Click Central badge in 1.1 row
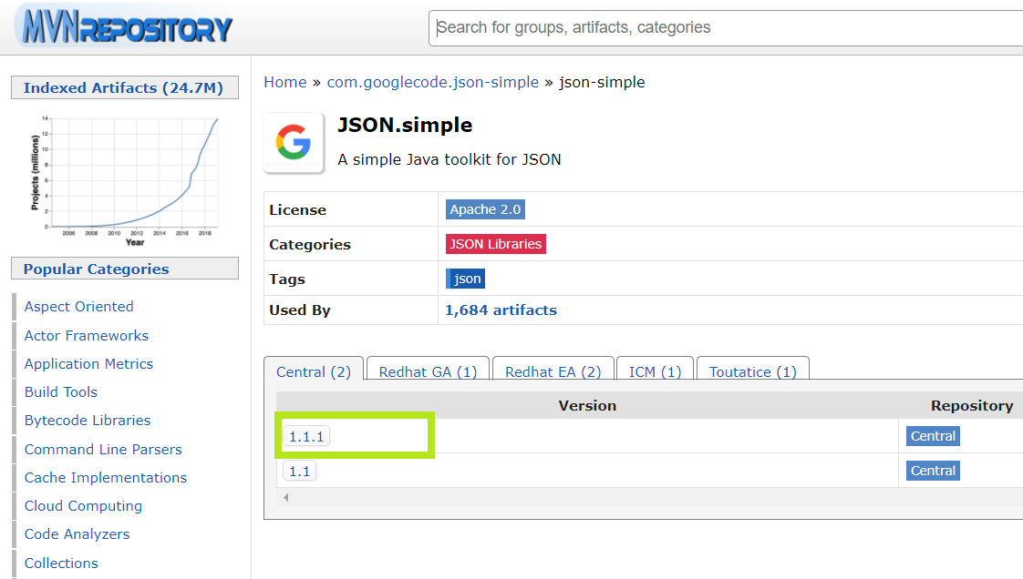1023x579 pixels. (933, 471)
